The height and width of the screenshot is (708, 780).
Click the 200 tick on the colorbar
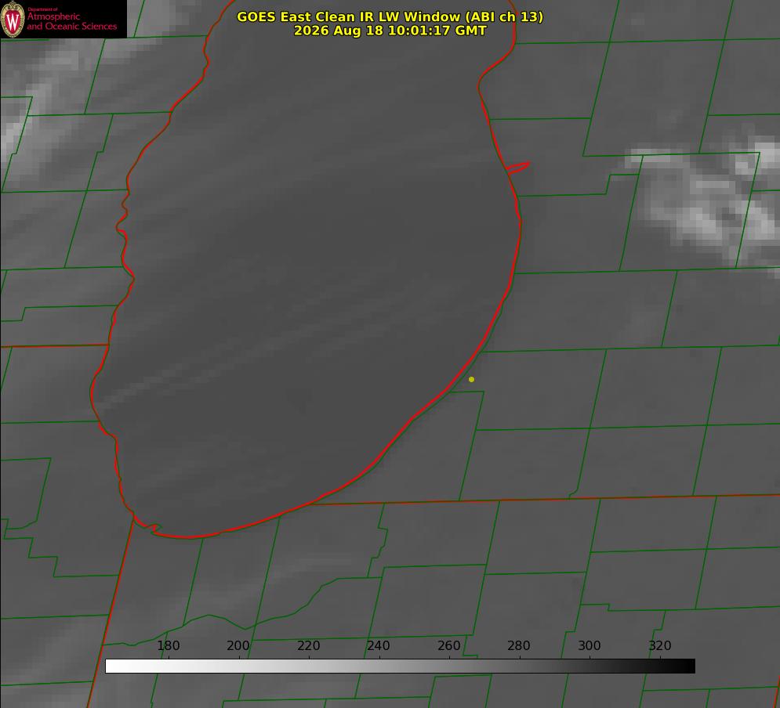[238, 645]
